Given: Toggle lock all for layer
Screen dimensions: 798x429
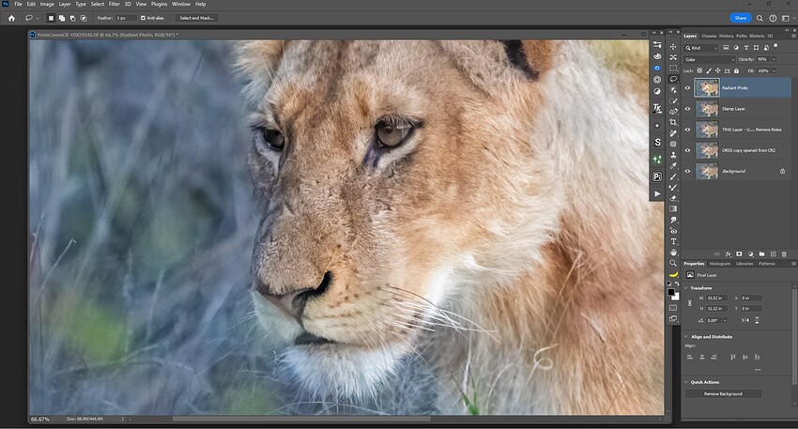Looking at the screenshot, I should pos(736,70).
